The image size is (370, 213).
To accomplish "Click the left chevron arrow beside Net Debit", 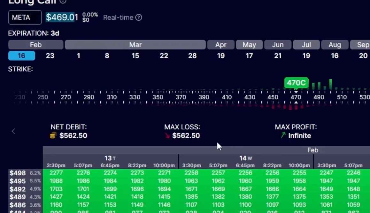I will pyautogui.click(x=13, y=131).
